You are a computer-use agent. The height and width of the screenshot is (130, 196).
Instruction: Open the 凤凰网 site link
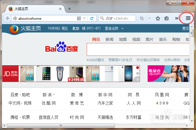[162, 95]
